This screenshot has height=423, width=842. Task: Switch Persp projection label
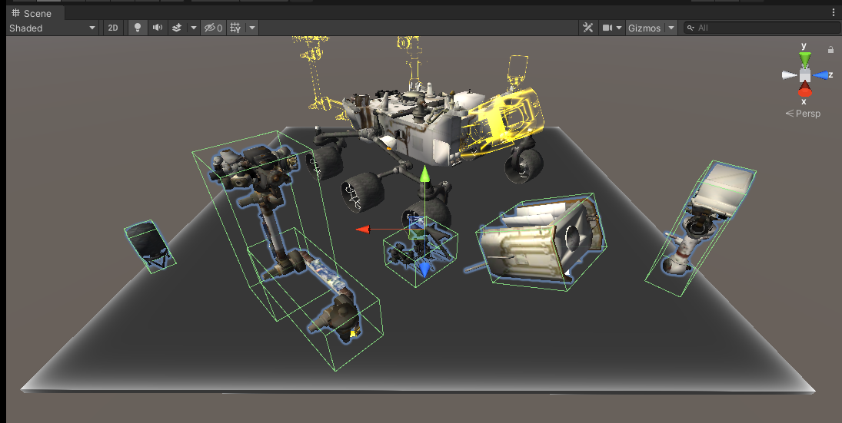804,113
